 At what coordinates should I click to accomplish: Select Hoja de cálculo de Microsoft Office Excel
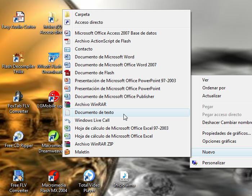(126, 136)
